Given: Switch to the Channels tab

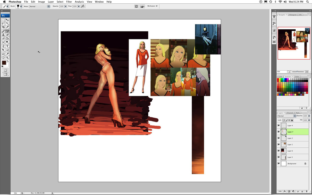Looking at the screenshot, I should [x=290, y=113].
